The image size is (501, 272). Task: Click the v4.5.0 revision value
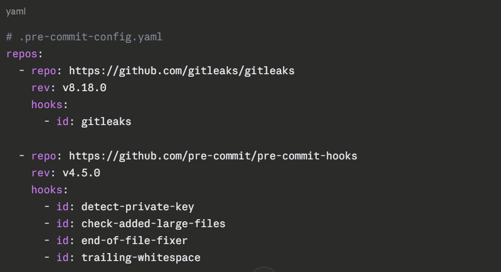[x=81, y=173]
